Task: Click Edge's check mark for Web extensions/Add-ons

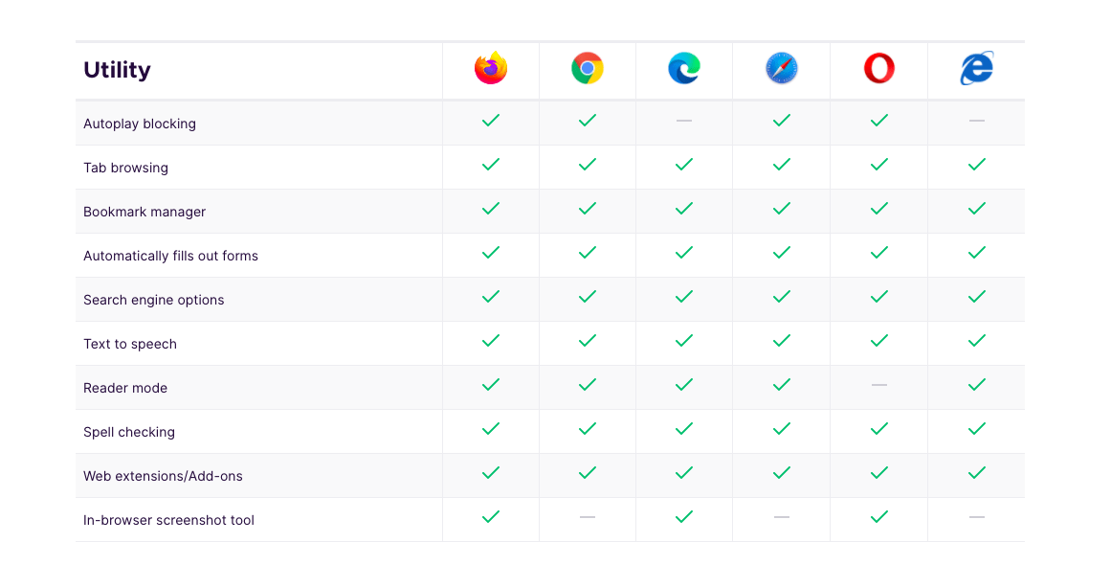Action: [x=684, y=473]
